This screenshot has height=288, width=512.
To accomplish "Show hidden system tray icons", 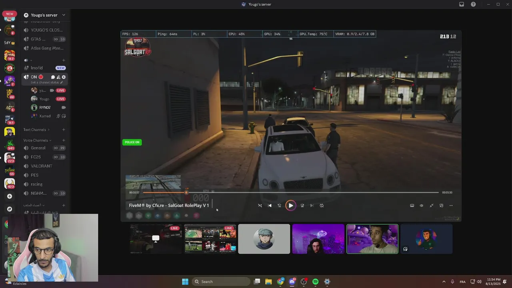I will (x=444, y=282).
